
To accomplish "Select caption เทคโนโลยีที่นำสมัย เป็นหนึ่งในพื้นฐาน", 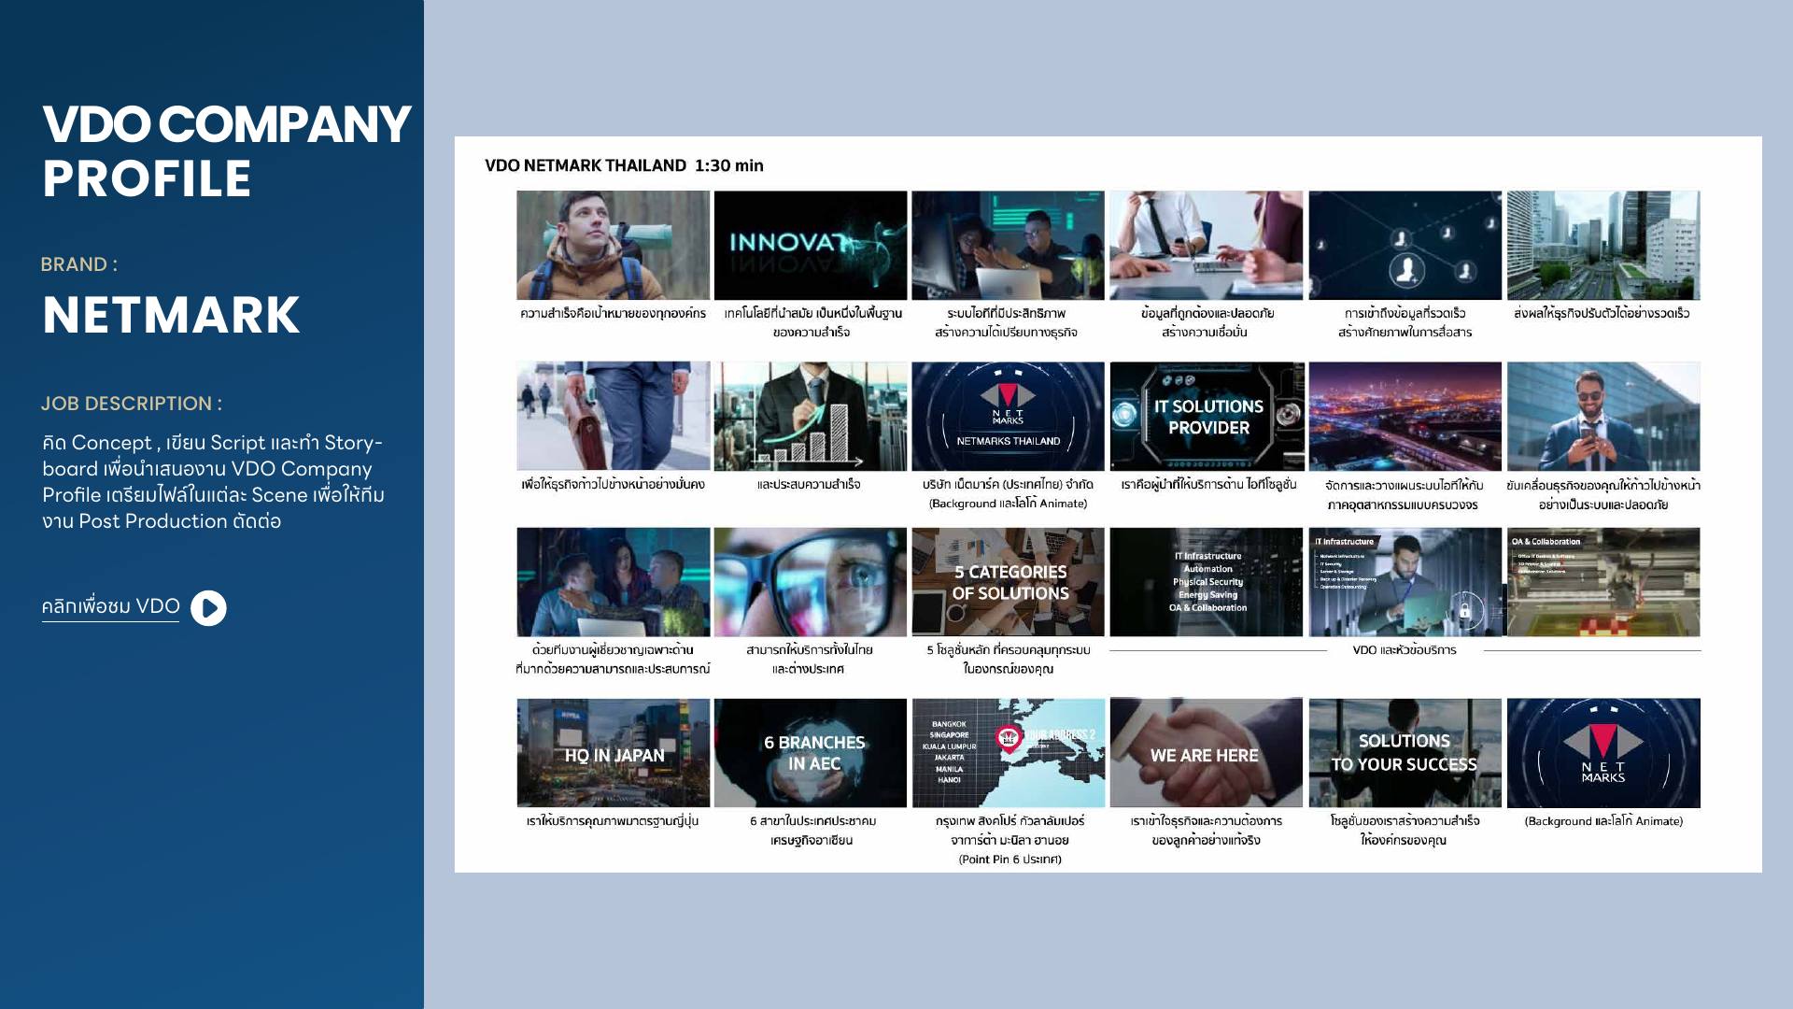I will [812, 314].
